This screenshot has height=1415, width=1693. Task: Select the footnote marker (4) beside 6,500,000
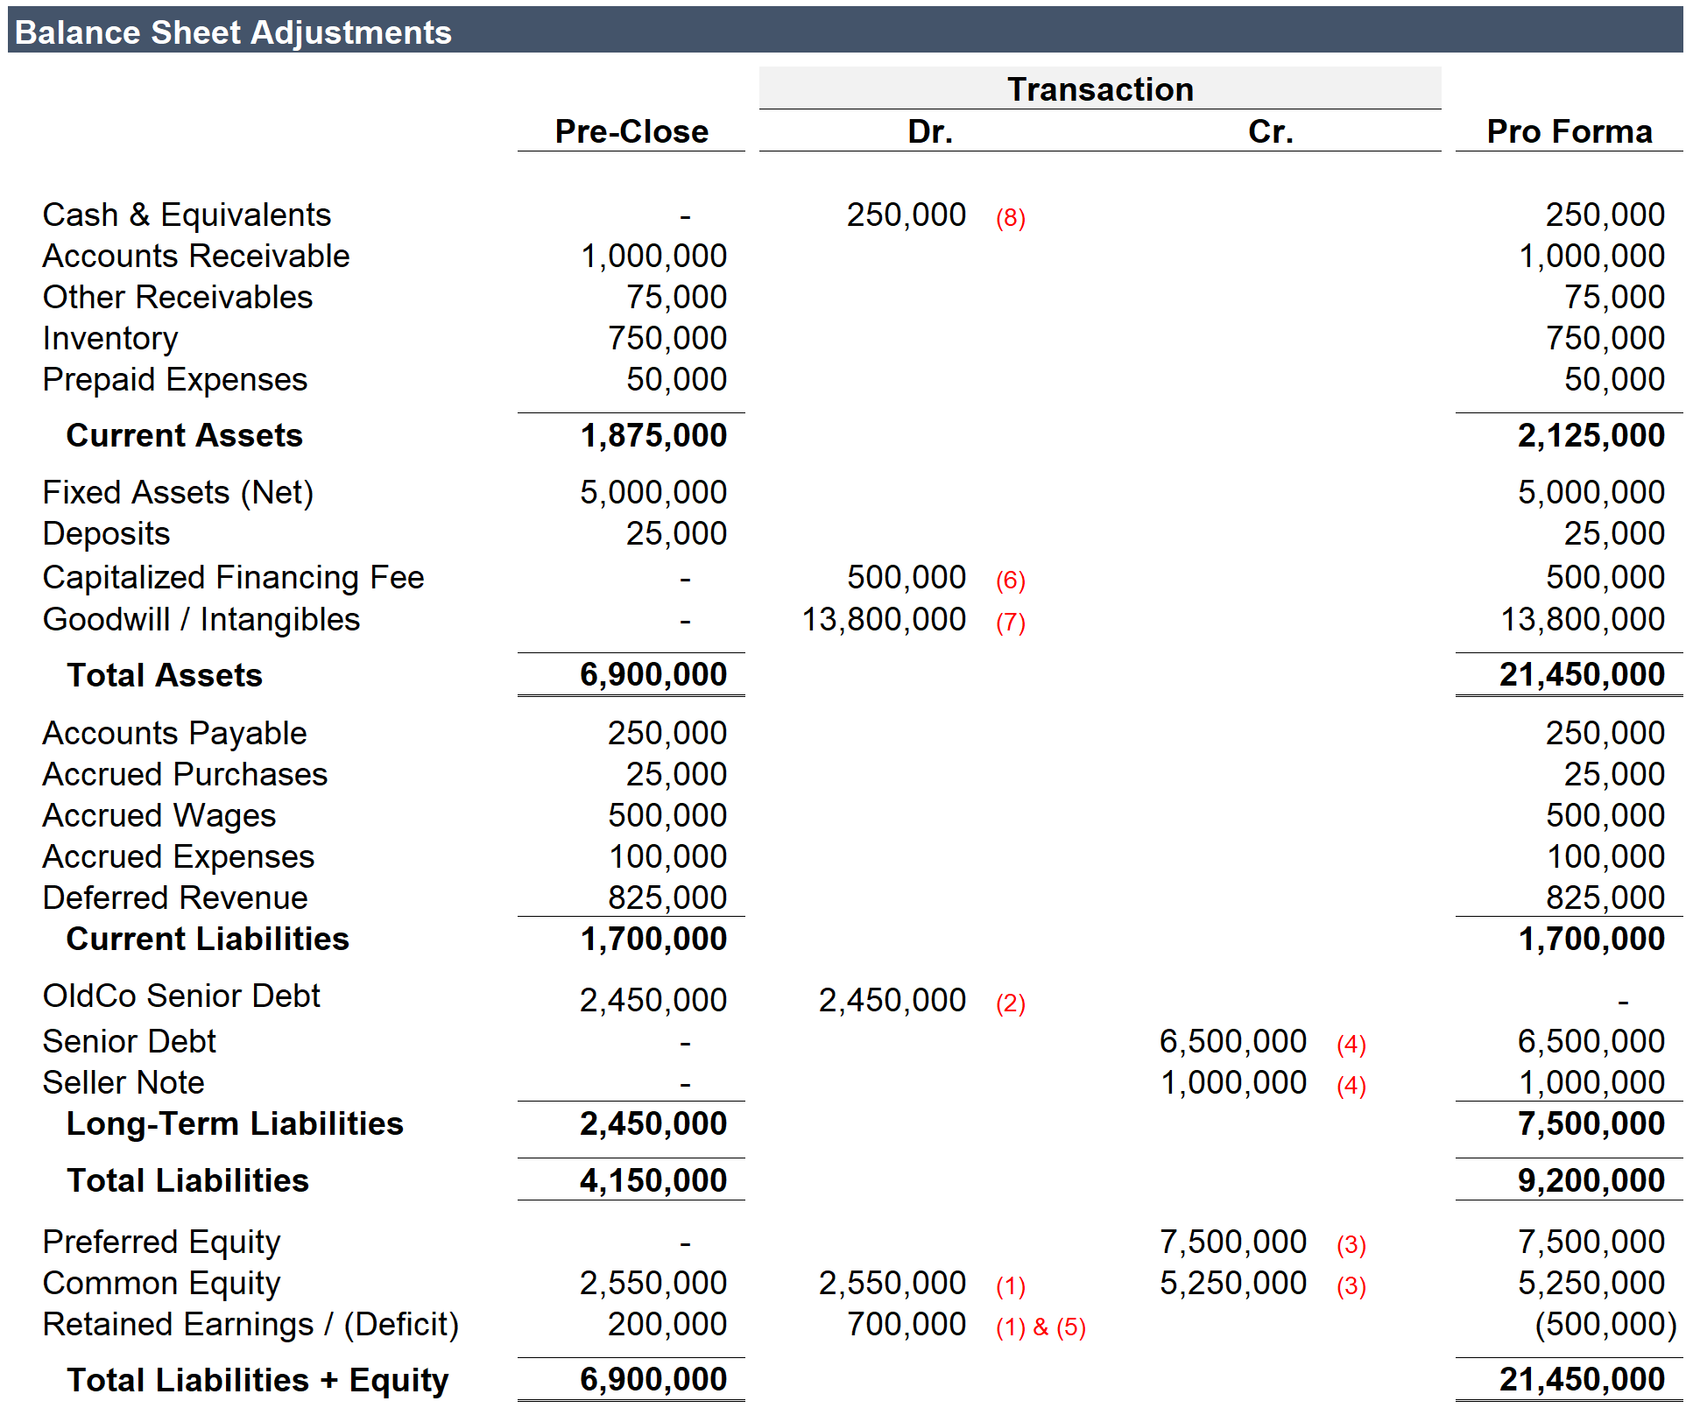coord(1350,1042)
